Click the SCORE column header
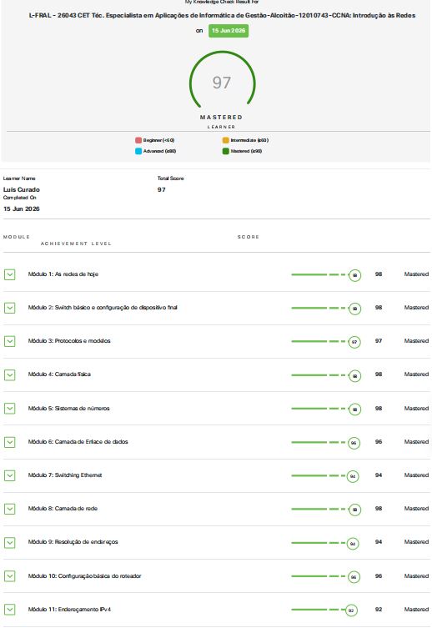The image size is (432, 633). (249, 237)
